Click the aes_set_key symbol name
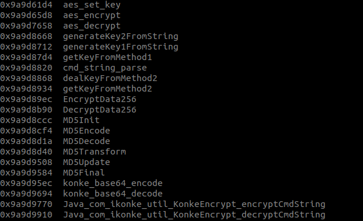This screenshot has width=363, height=221. (x=92, y=5)
